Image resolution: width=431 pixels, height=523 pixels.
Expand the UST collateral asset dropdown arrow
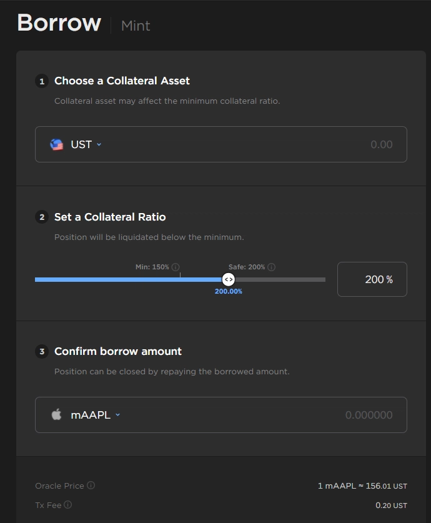tap(99, 144)
